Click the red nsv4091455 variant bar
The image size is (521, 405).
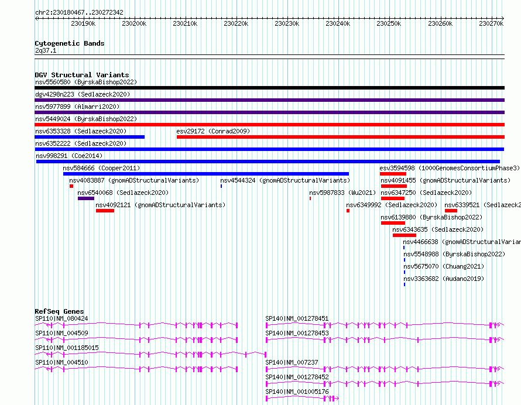[394, 186]
